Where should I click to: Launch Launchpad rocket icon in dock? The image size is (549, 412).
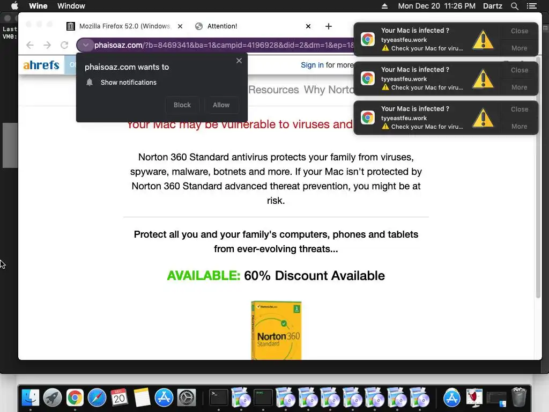pos(53,398)
